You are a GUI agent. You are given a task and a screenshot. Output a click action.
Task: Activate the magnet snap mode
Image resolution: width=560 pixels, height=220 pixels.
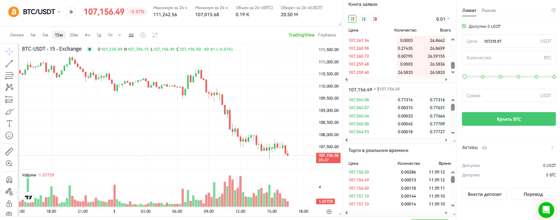coord(9,180)
